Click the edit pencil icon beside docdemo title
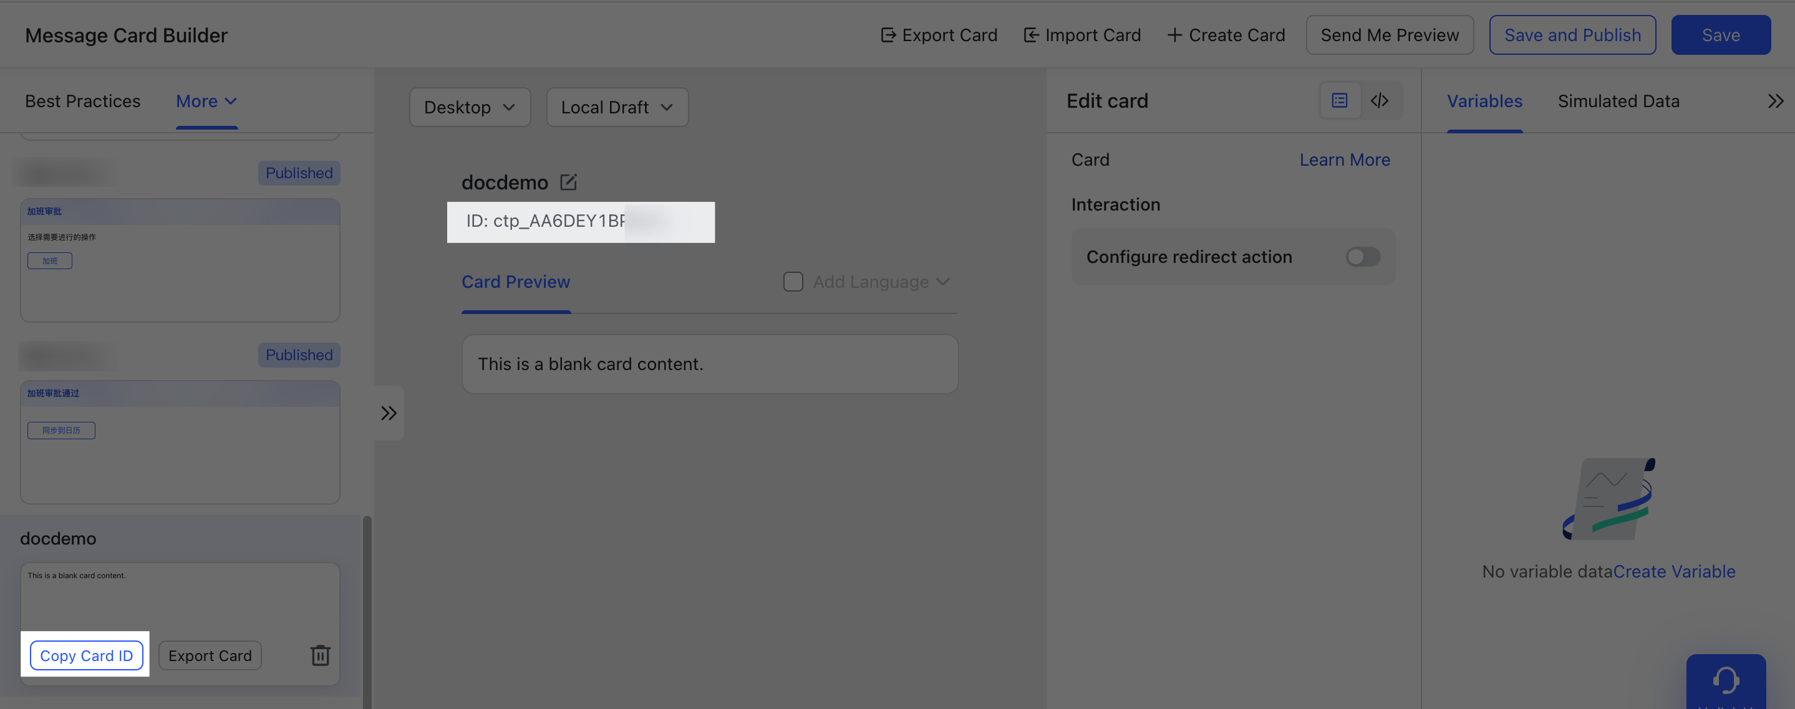Image resolution: width=1795 pixels, height=709 pixels. (x=568, y=183)
